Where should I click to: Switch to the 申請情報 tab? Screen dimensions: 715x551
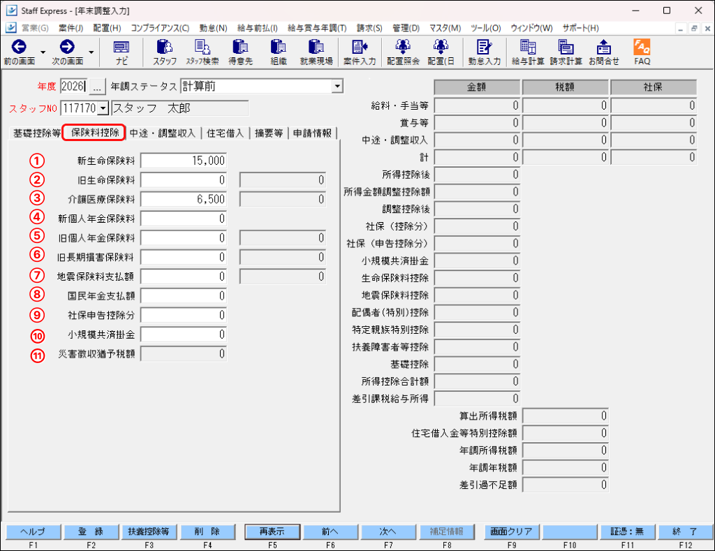(x=312, y=133)
